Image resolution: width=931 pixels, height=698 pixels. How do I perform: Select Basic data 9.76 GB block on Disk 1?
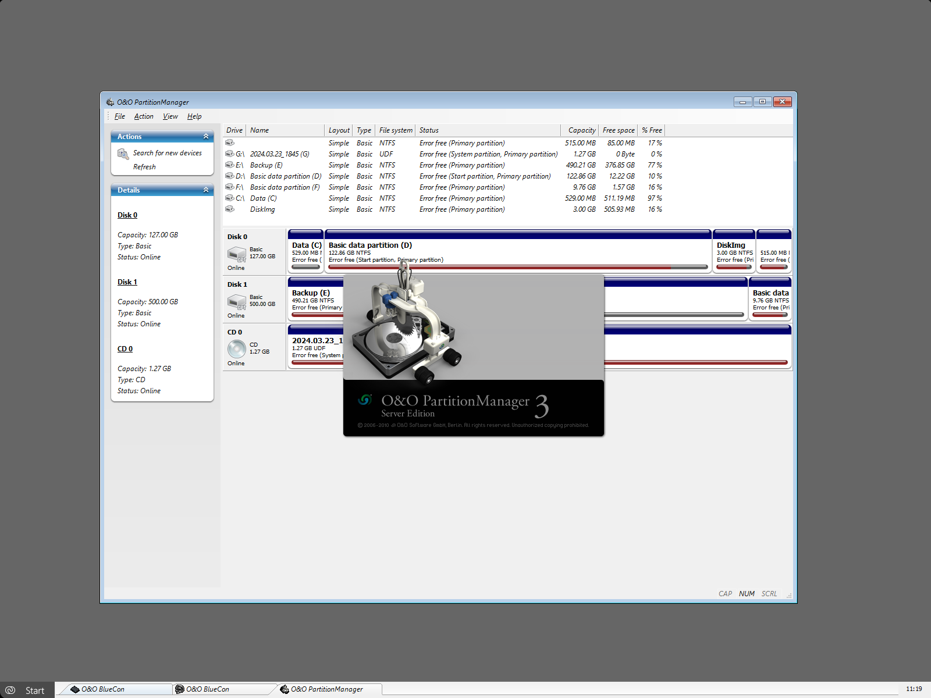pyautogui.click(x=770, y=298)
